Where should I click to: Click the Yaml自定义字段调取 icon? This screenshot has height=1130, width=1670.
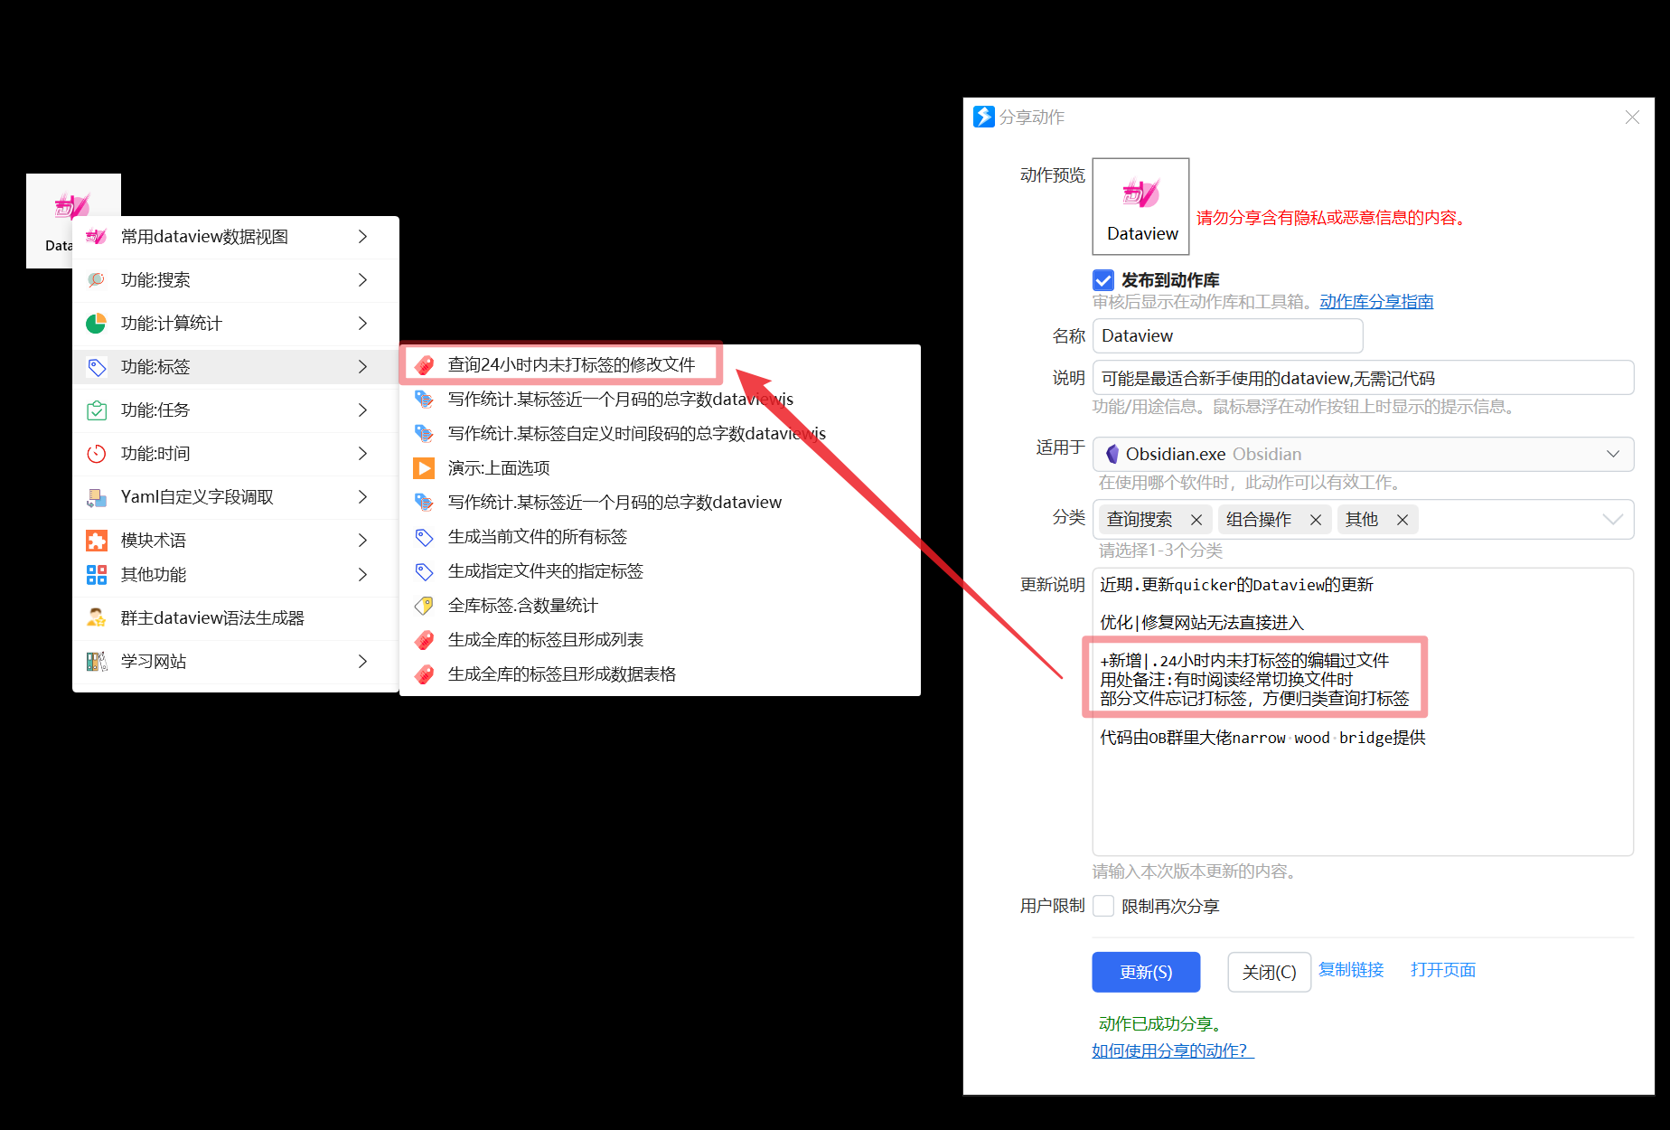[x=96, y=497]
